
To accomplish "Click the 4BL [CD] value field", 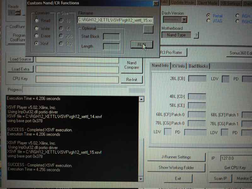I will (x=197, y=96).
